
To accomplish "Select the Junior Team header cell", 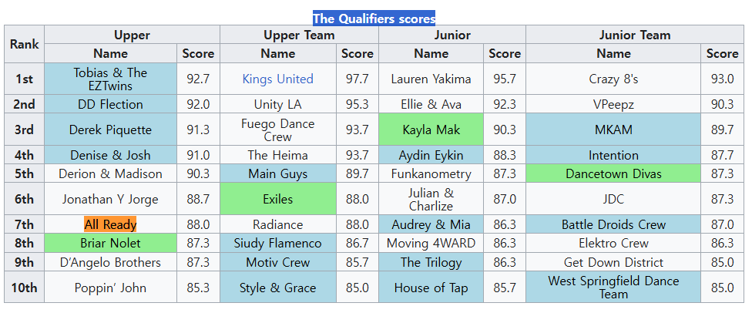I will tap(635, 35).
